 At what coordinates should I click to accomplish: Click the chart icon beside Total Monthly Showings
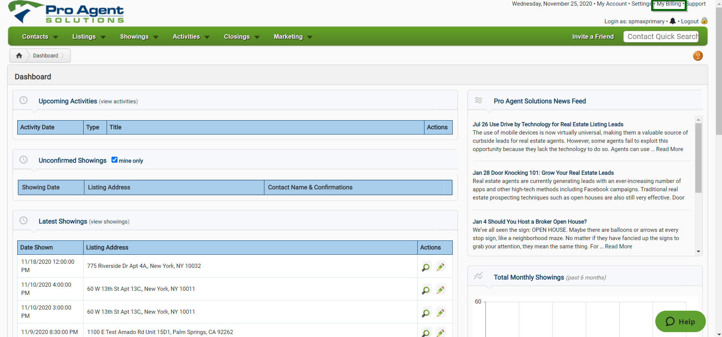coord(478,276)
